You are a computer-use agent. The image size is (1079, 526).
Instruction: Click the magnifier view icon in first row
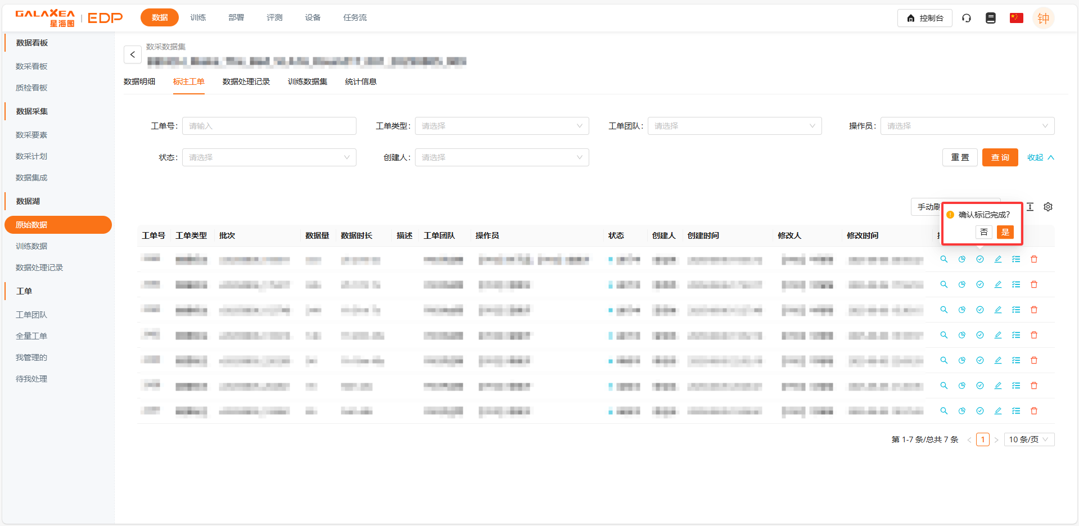click(944, 259)
